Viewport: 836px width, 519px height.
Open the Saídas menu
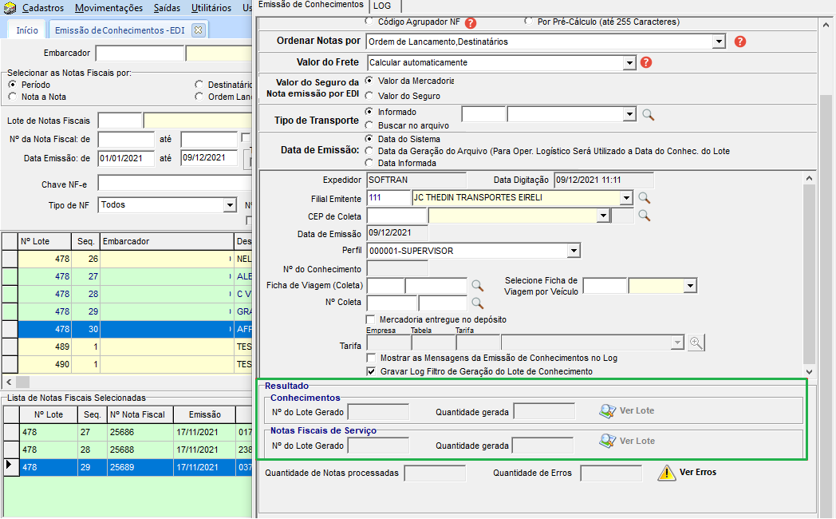pos(167,8)
